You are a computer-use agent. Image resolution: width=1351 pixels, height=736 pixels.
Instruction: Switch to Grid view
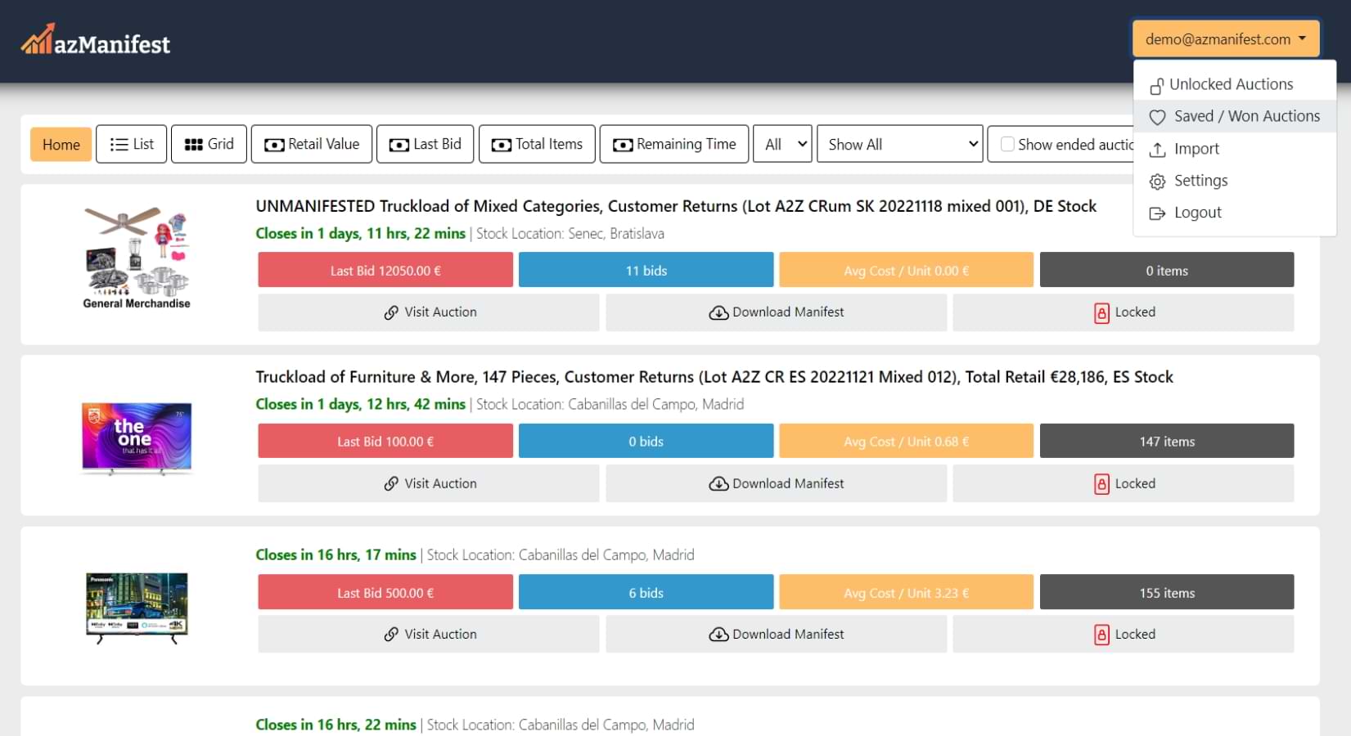[x=209, y=144]
